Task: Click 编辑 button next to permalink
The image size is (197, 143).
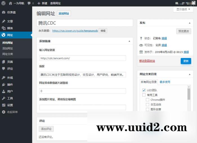Action: (x=103, y=31)
